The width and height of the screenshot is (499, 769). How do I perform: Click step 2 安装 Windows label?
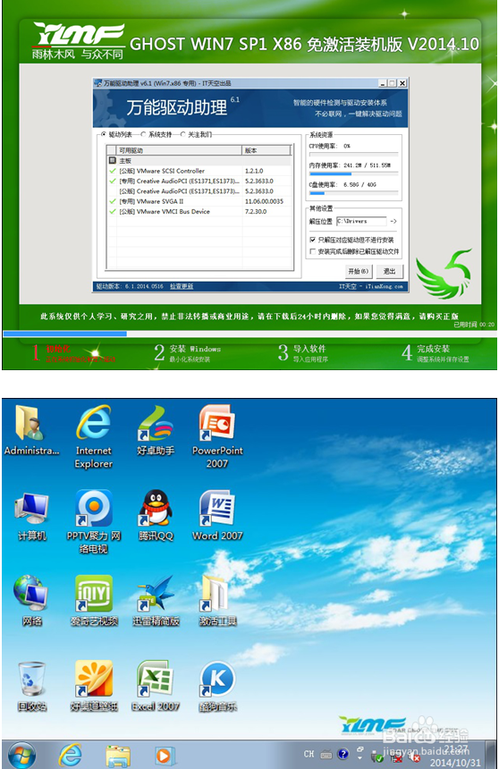point(195,349)
